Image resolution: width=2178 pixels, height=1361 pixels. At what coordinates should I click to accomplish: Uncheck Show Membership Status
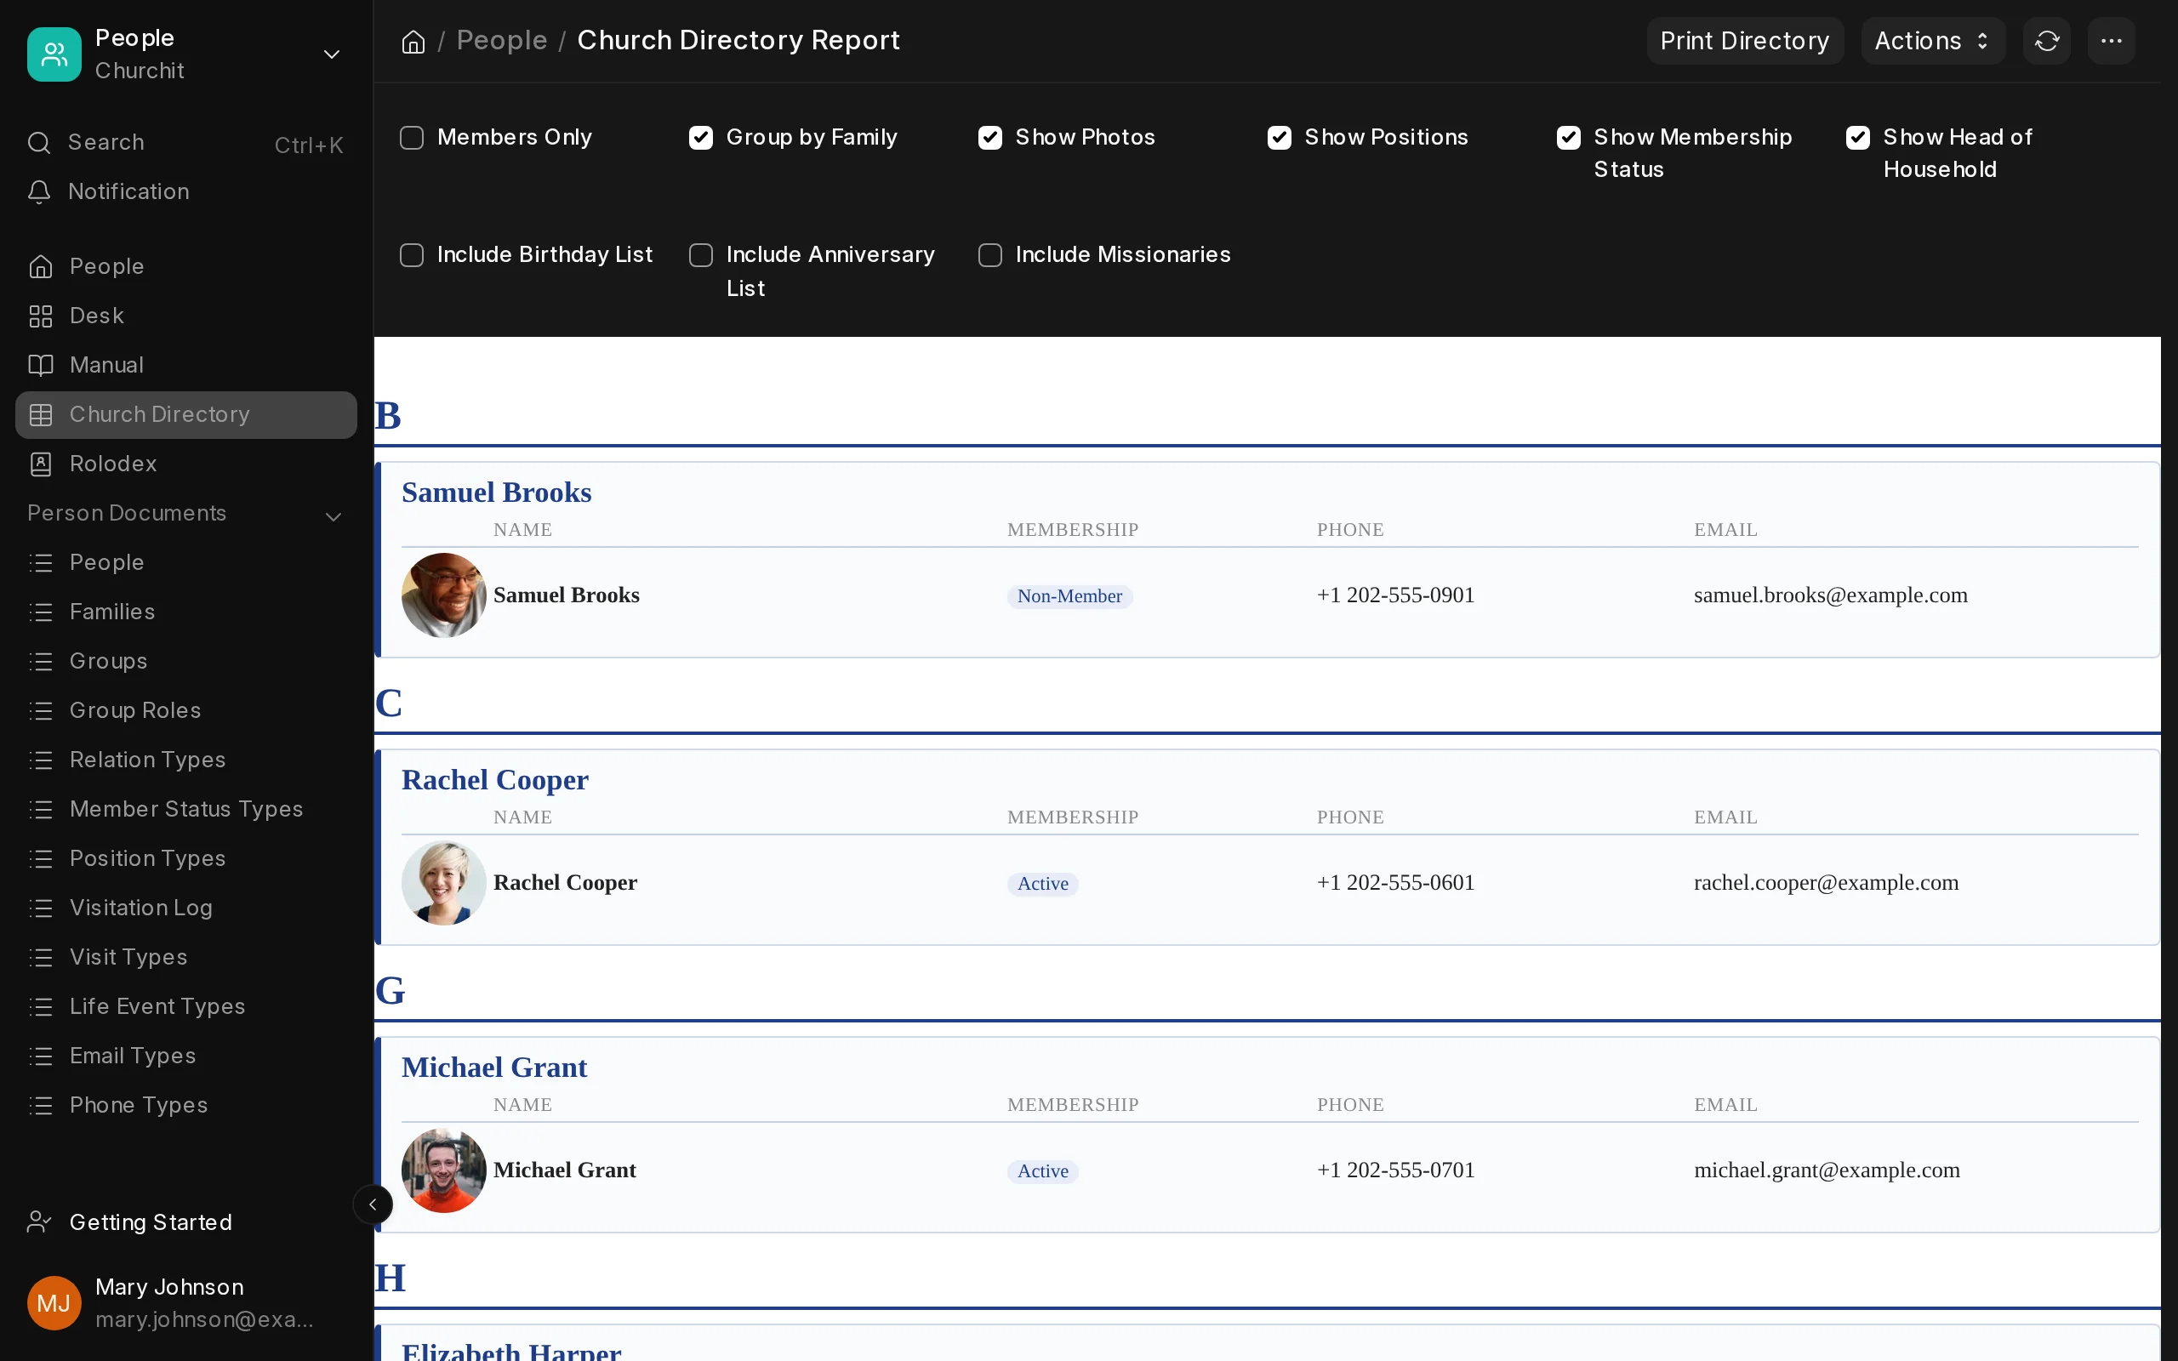1569,138
